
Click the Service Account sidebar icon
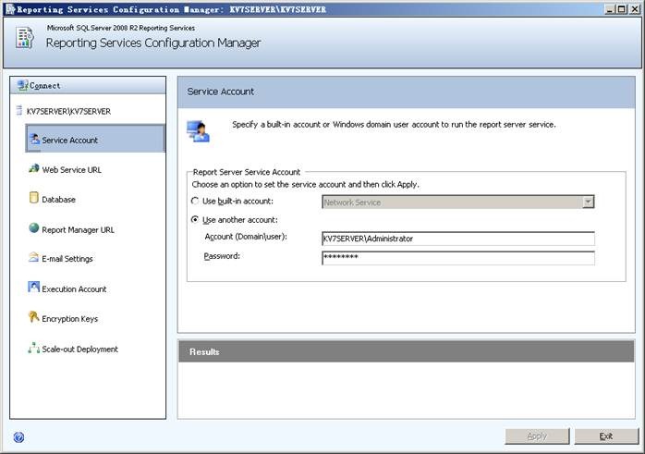34,140
